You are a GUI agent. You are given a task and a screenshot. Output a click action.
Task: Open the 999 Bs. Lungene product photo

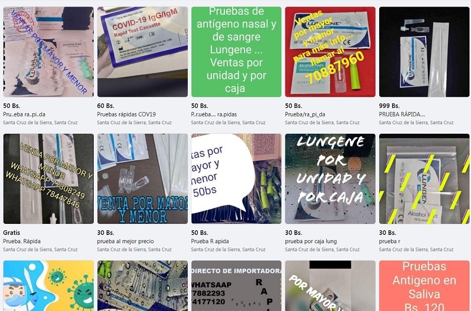(x=424, y=52)
